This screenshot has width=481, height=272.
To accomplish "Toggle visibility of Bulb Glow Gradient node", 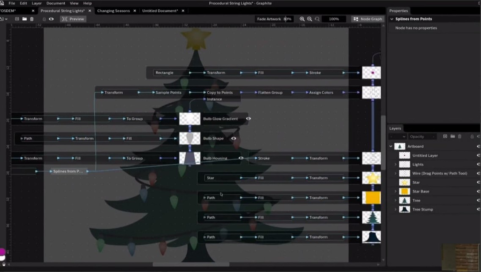I will [x=248, y=119].
